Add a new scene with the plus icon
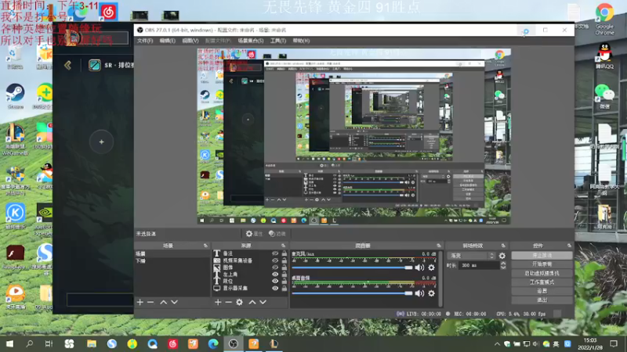This screenshot has height=352, width=627. coord(140,302)
